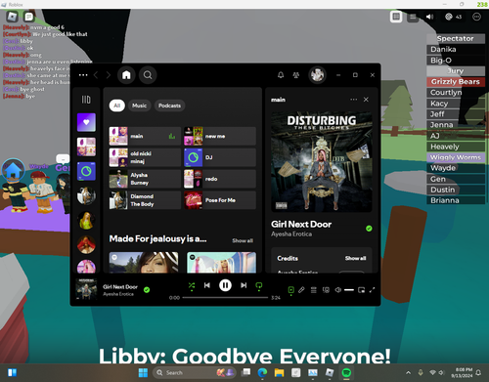489x382 pixels.
Task: Open the Diamond The Body tile
Action: point(145,200)
